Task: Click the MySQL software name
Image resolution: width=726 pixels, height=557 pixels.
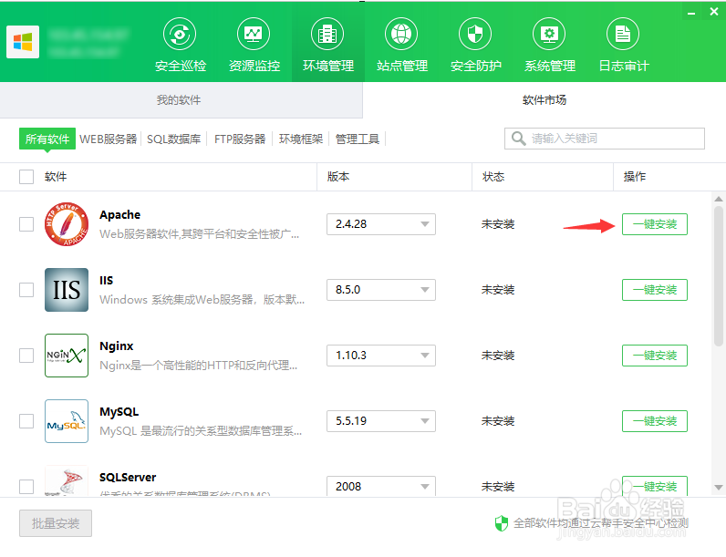Action: coord(119,412)
